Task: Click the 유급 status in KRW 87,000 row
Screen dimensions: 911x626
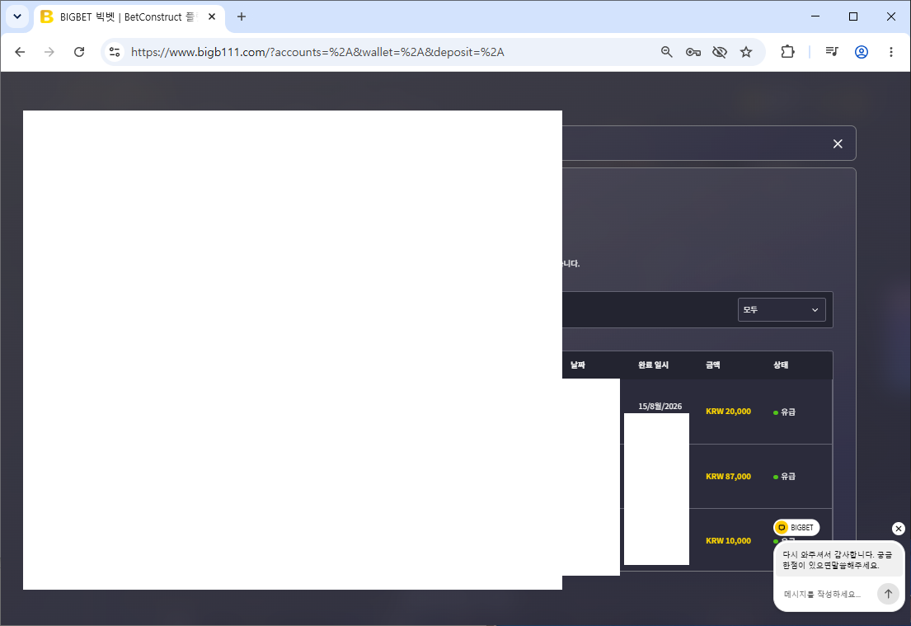Action: pos(784,477)
